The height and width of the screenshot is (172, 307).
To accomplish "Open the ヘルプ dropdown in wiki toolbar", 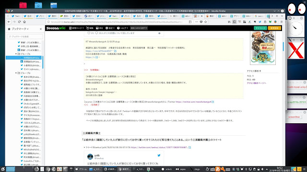I will [122, 28].
